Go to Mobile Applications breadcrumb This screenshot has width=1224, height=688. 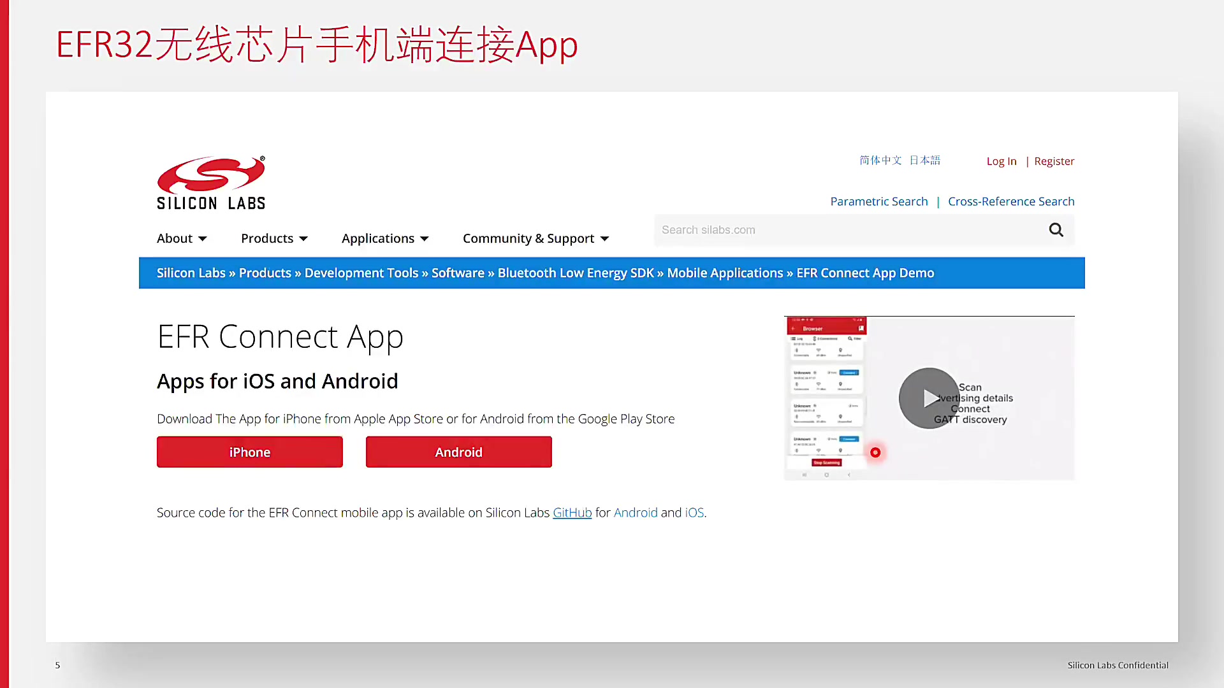click(x=725, y=273)
